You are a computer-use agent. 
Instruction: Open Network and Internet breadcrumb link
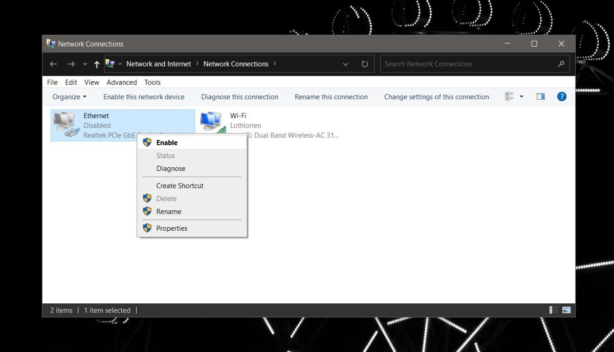click(x=158, y=63)
